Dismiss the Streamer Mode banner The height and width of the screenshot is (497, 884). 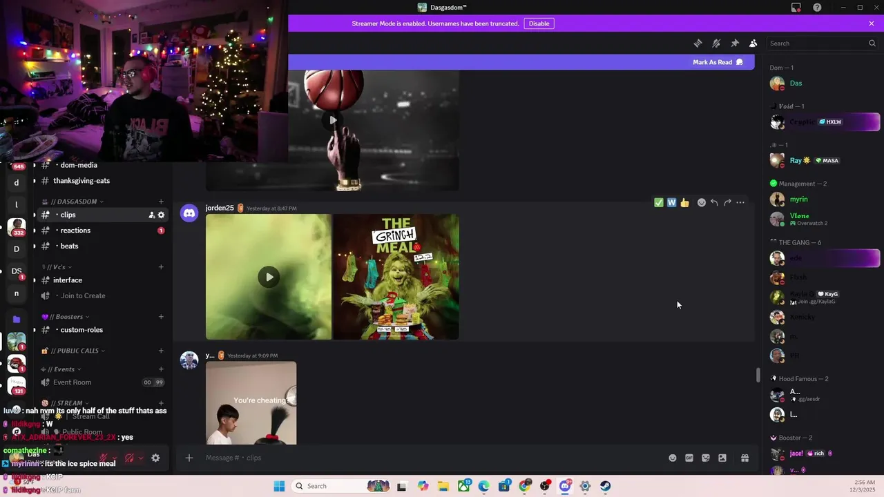point(872,23)
